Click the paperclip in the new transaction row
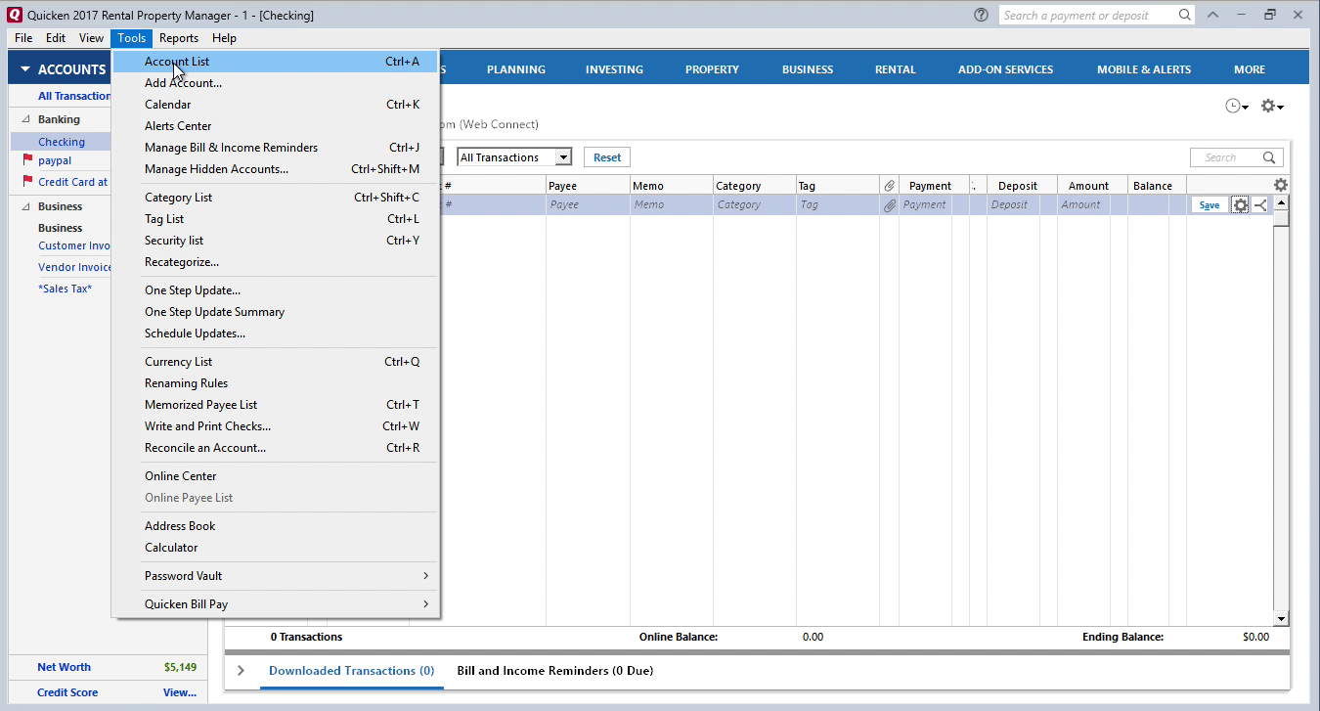This screenshot has height=711, width=1320. (889, 205)
